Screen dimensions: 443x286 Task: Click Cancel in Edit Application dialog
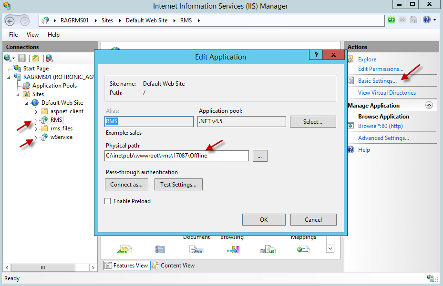pyautogui.click(x=313, y=219)
